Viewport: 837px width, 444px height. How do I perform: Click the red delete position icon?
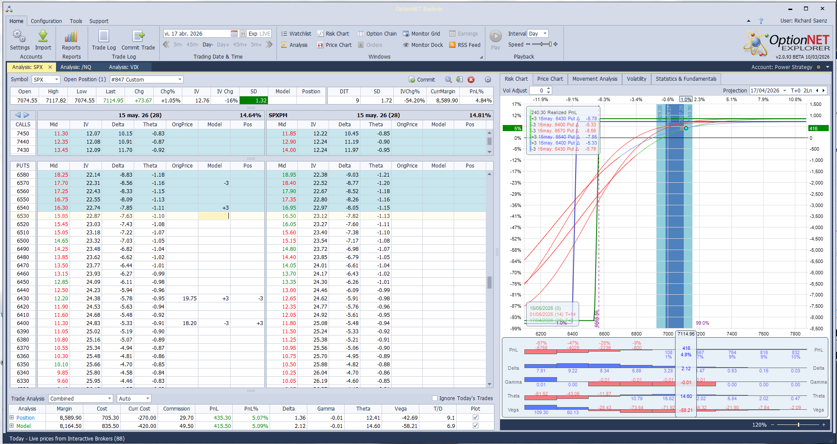tap(471, 79)
